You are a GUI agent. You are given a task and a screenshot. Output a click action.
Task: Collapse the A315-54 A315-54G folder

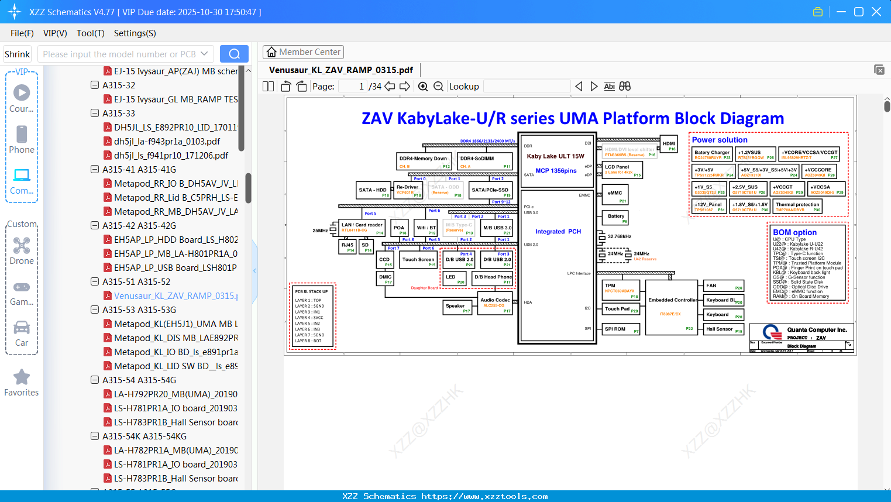pyautogui.click(x=95, y=380)
